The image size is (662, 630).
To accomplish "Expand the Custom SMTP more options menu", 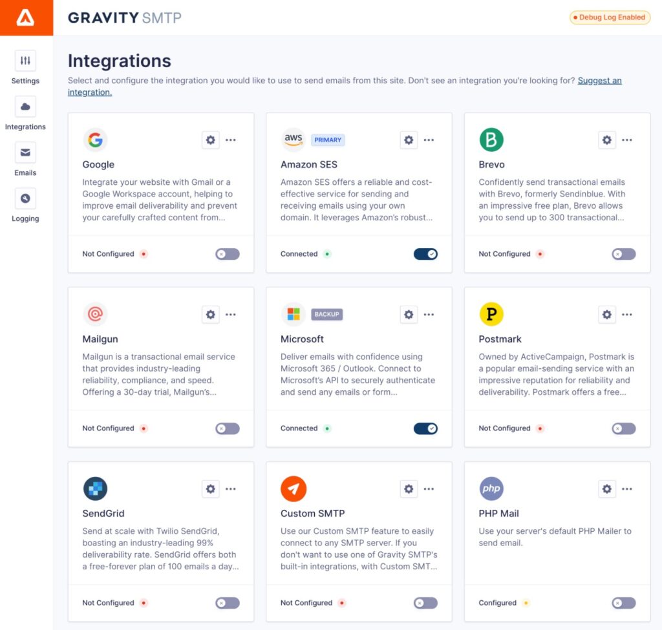I will [x=429, y=489].
